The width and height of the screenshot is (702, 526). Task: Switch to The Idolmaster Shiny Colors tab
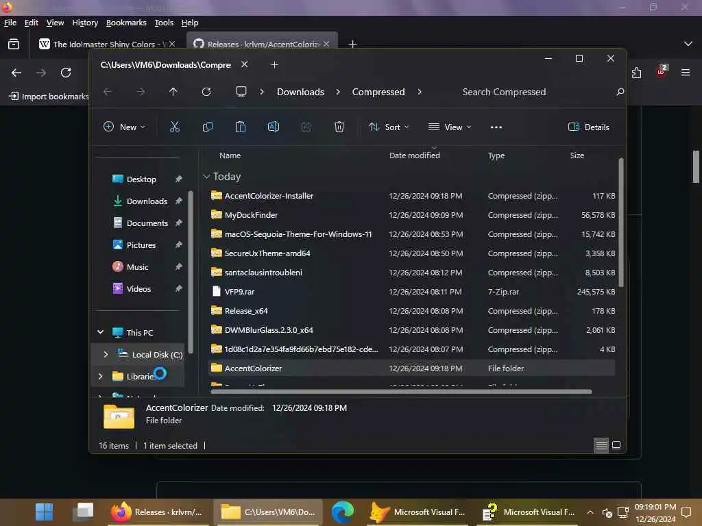point(106,44)
